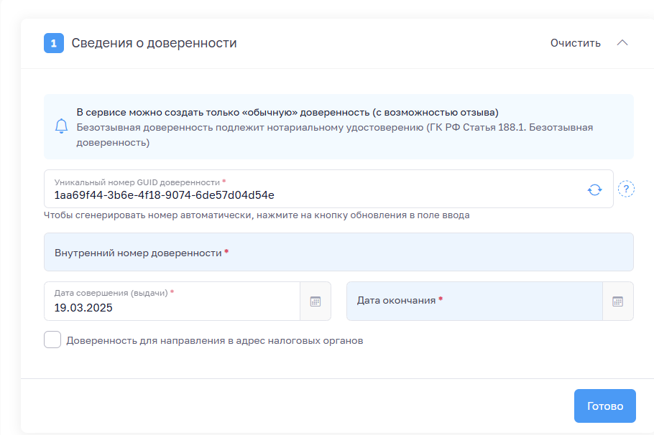Click the Внутренний номер доверенности field
The width and height of the screenshot is (654, 435).
[x=338, y=253]
